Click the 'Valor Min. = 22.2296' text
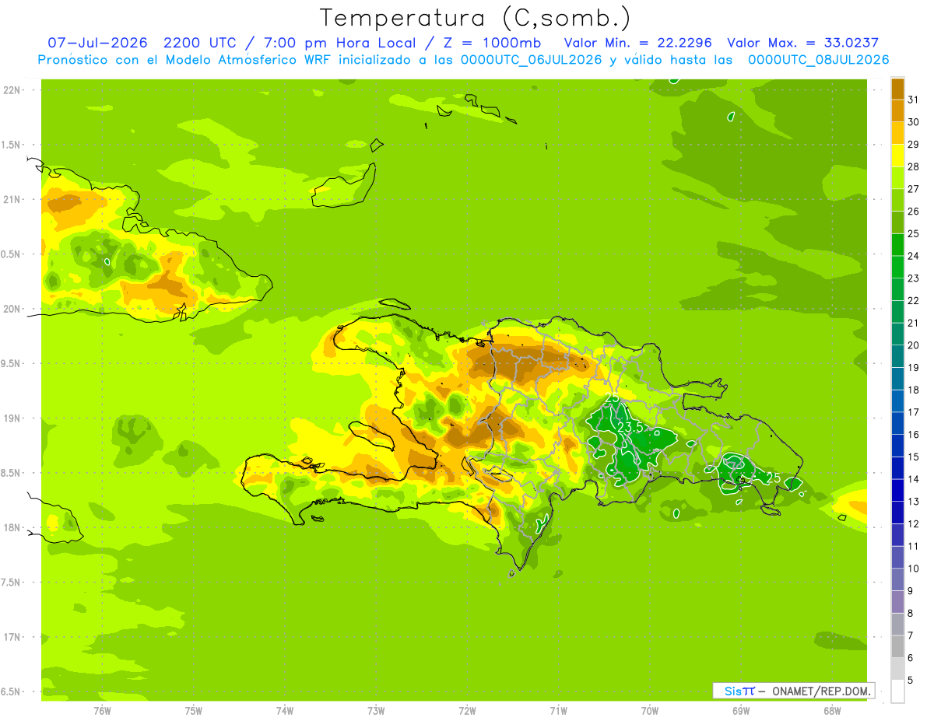 pos(638,43)
